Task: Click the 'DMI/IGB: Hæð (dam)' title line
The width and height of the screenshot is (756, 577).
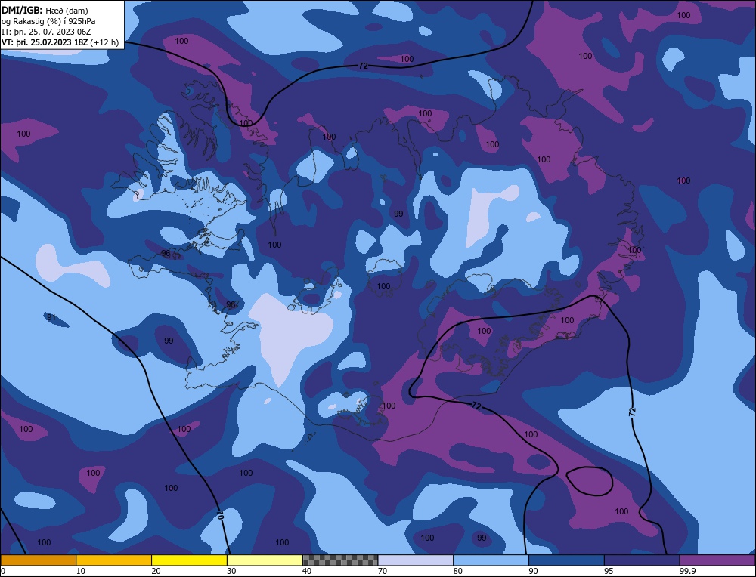Action: tap(45, 10)
